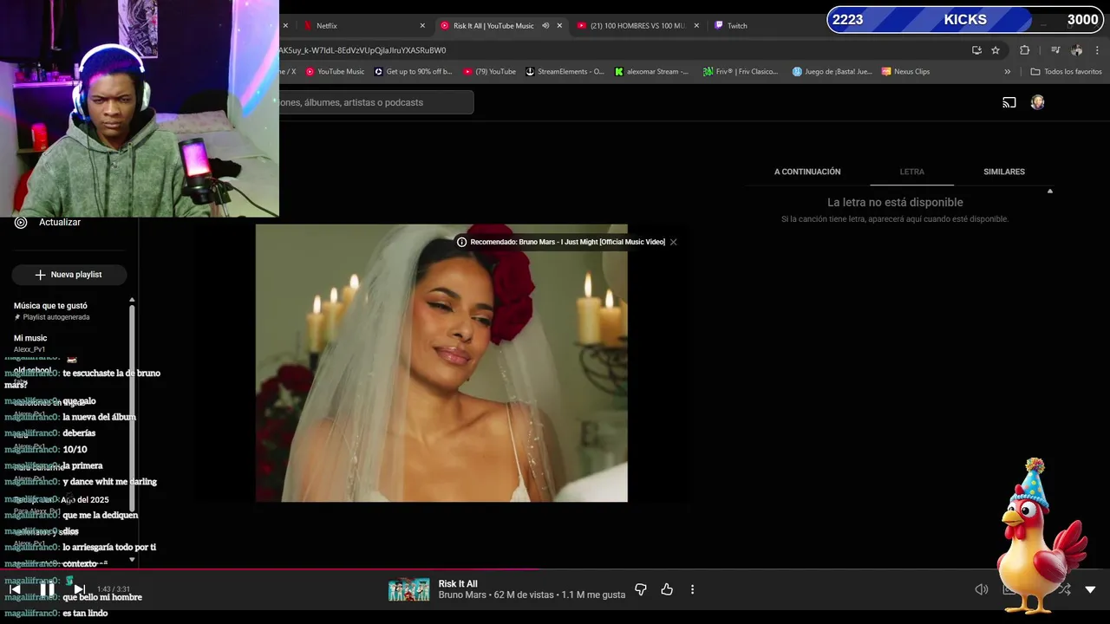Open the three-dot menu for the song
The width and height of the screenshot is (1110, 624).
(x=692, y=589)
